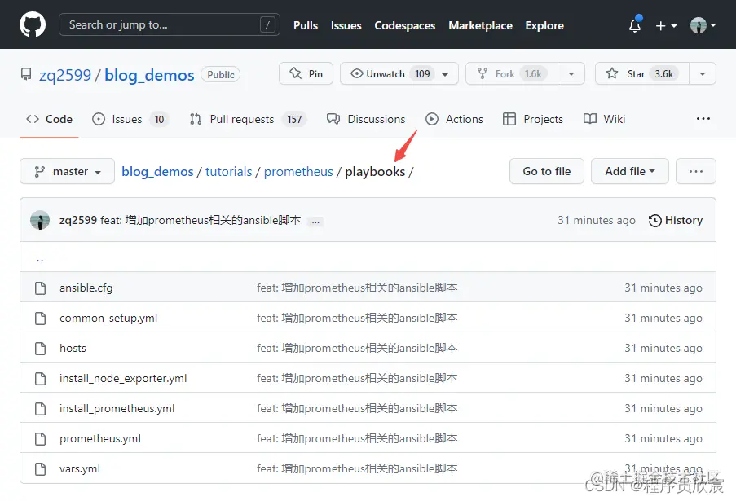Switch to the Projects tab

[x=533, y=119]
